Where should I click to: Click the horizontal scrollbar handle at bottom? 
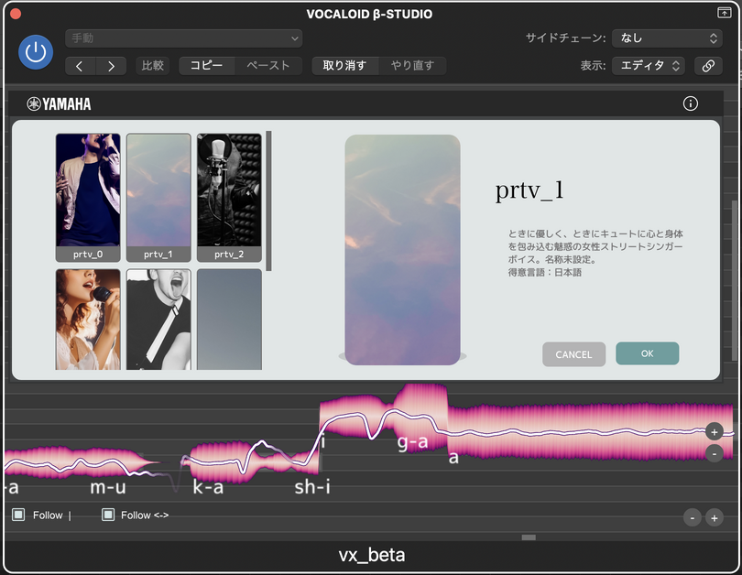tap(529, 537)
